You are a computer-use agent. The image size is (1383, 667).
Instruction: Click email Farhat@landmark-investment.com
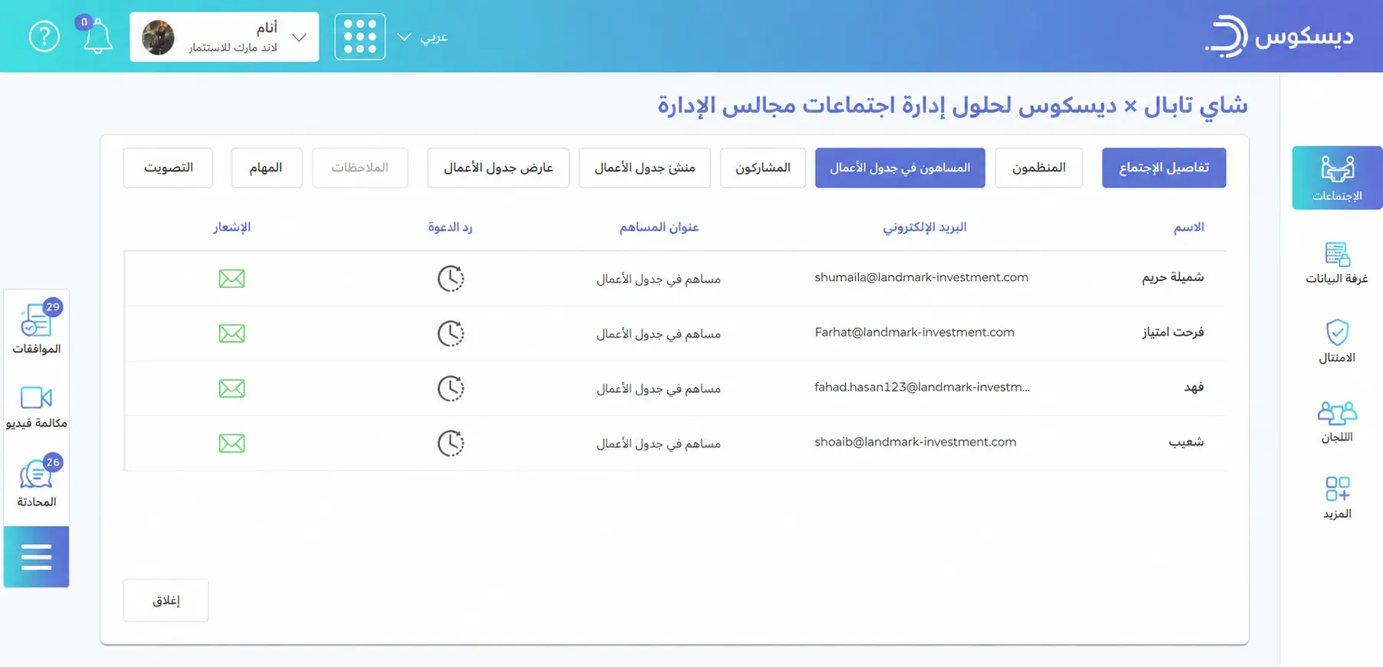click(x=915, y=332)
